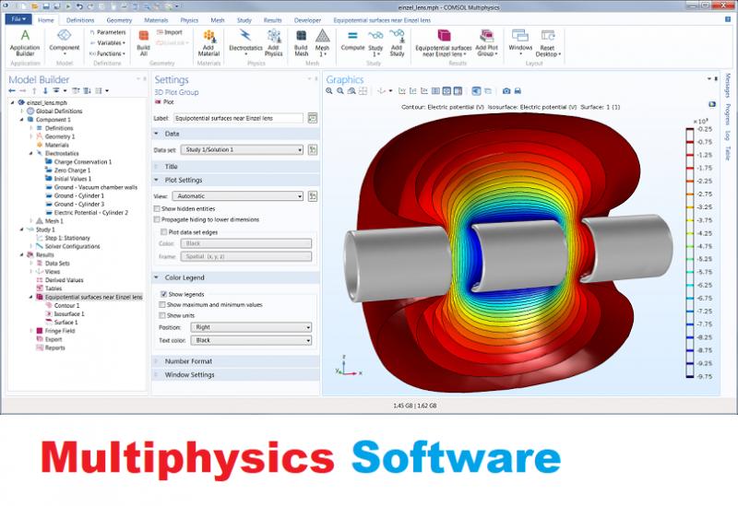
Task: Click the Functions button
Action: (x=108, y=53)
